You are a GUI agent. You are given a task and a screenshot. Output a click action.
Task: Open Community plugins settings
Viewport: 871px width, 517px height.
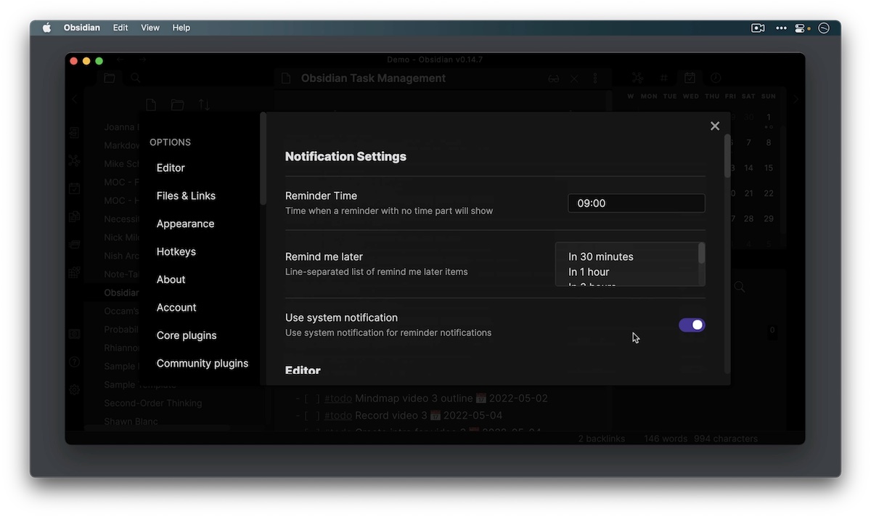tap(203, 363)
